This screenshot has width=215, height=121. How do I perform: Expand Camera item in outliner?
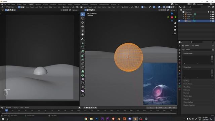click(183, 14)
